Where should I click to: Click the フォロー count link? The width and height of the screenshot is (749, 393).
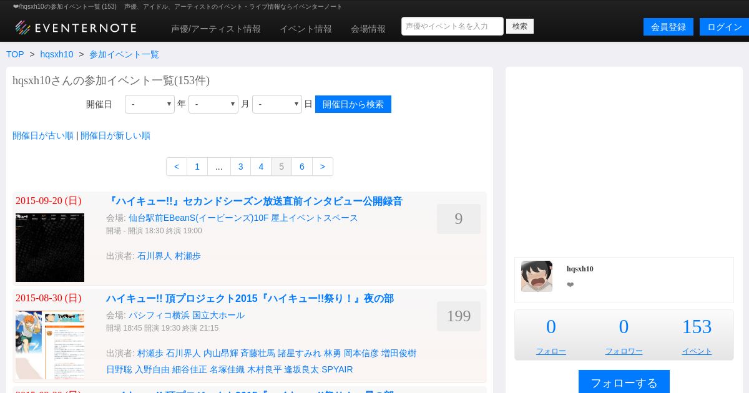551,351
